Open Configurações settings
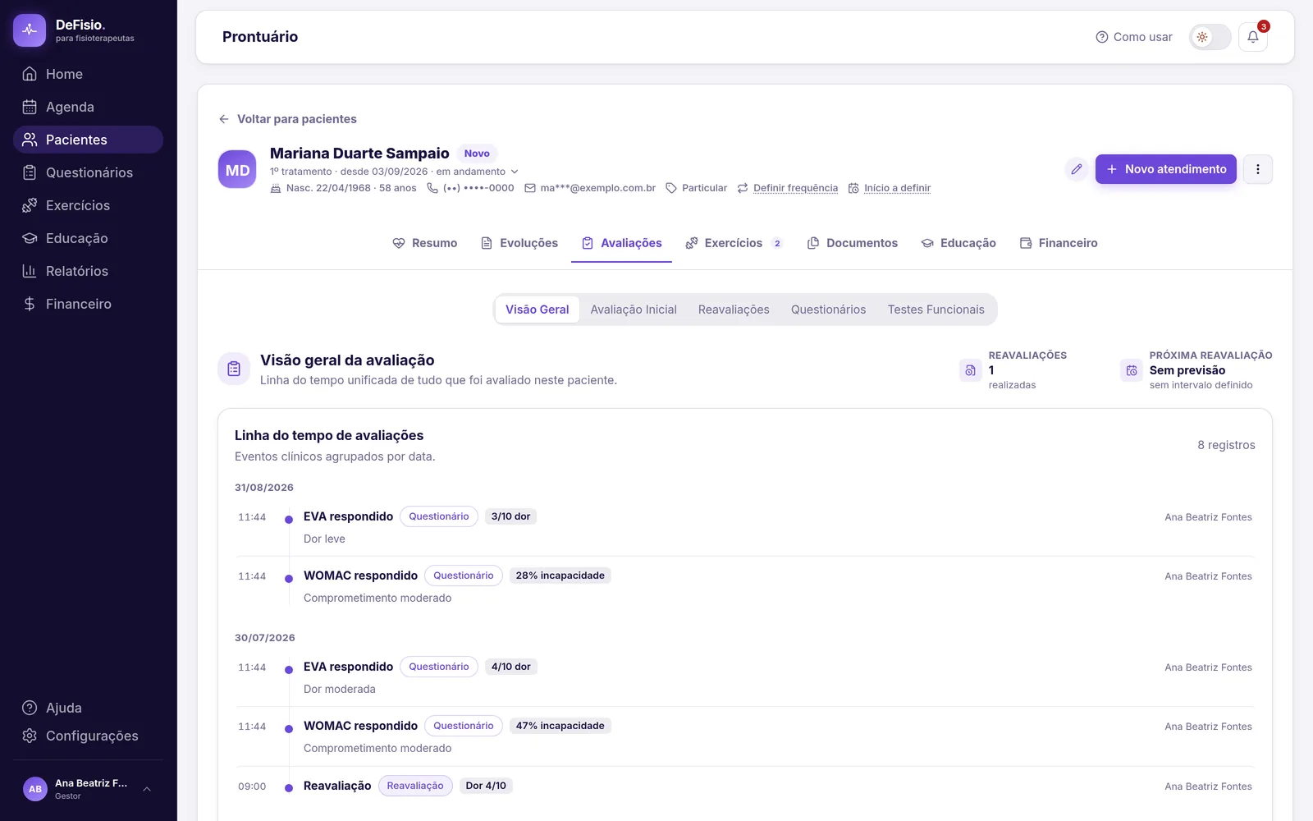1313x821 pixels. point(88,736)
